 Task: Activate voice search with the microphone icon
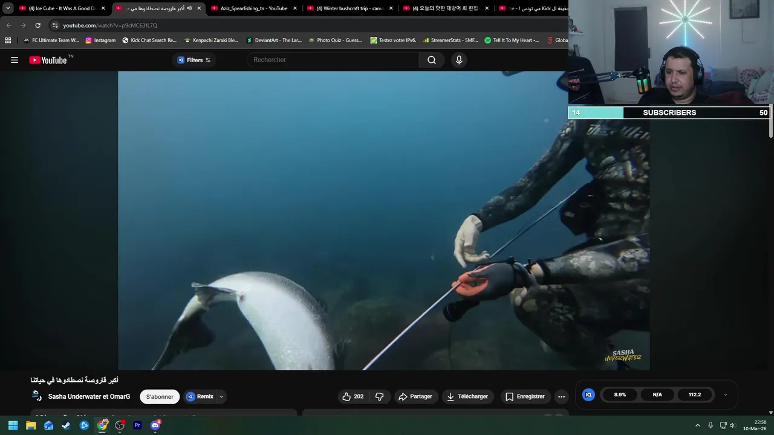pyautogui.click(x=459, y=60)
